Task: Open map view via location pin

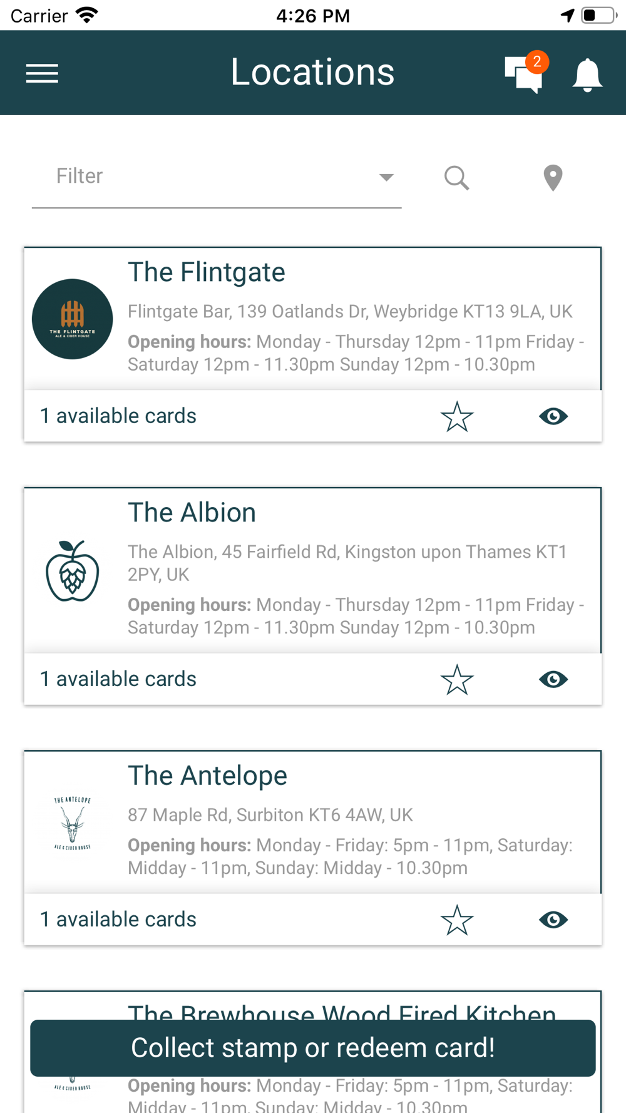Action: [x=553, y=178]
